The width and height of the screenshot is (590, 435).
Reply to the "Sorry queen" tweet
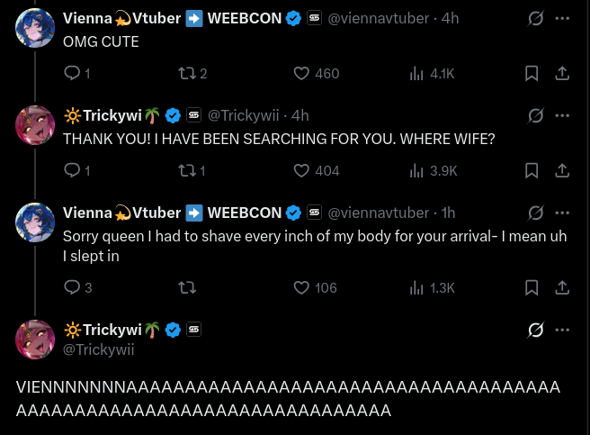72,288
